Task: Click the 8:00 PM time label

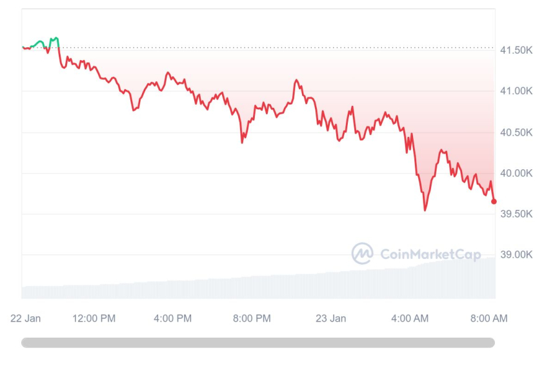Action: (252, 318)
